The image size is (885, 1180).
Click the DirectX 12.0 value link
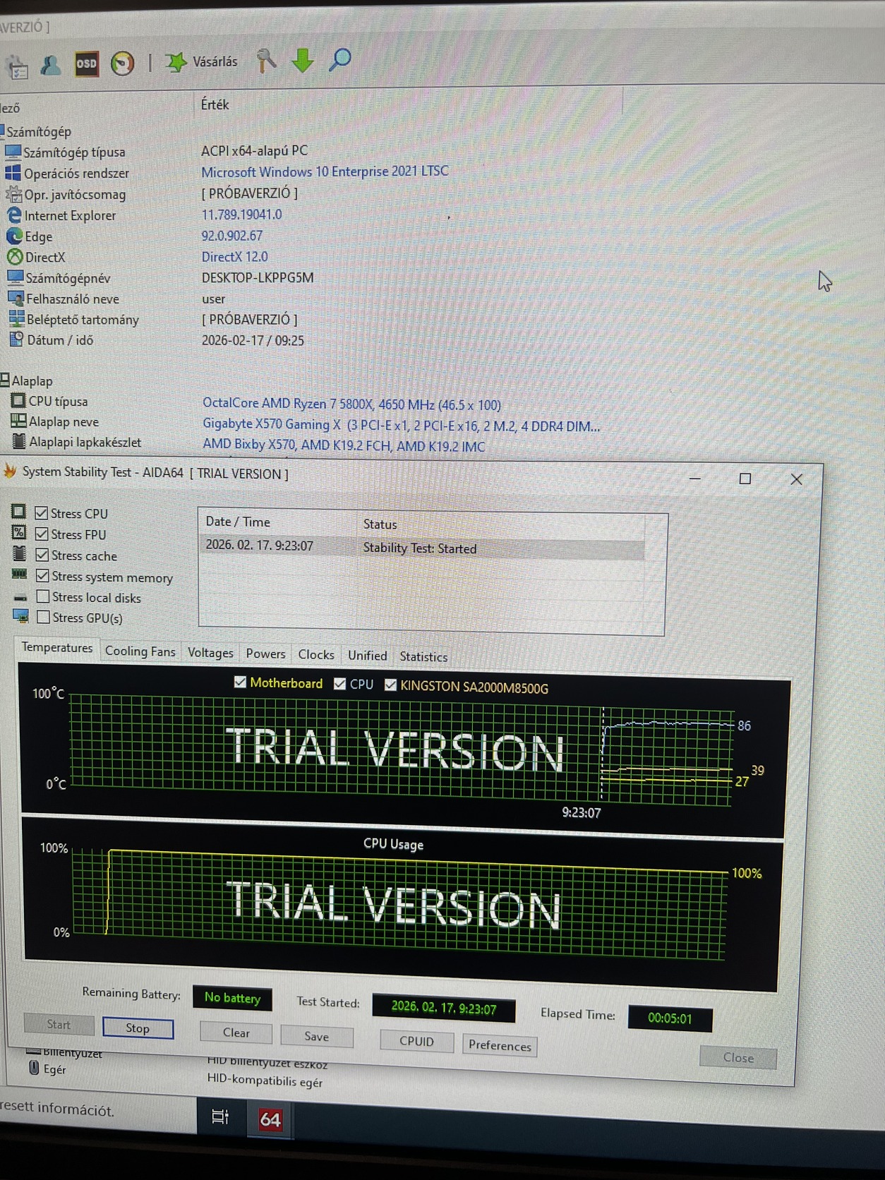(x=235, y=257)
